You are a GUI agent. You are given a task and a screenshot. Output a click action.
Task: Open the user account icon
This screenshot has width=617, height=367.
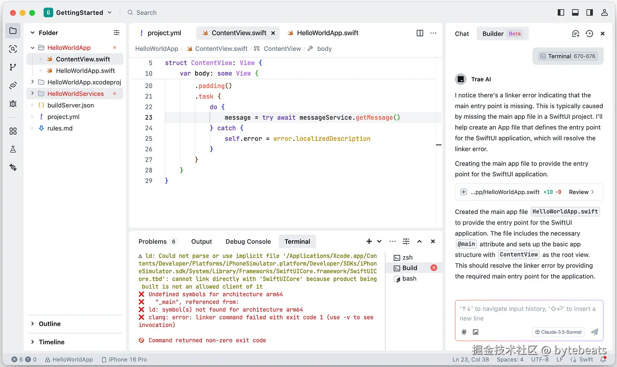coord(604,12)
